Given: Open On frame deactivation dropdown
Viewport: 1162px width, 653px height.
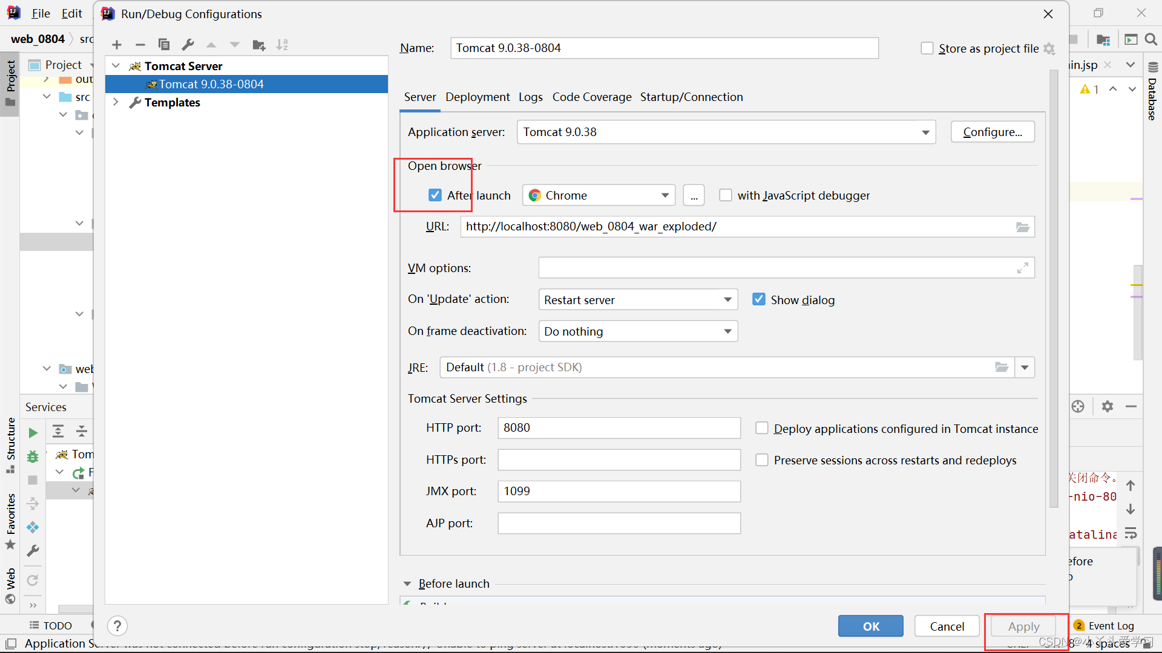Looking at the screenshot, I should point(638,331).
